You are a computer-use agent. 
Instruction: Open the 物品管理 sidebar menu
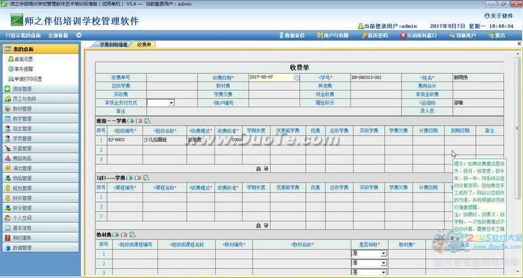[41, 178]
